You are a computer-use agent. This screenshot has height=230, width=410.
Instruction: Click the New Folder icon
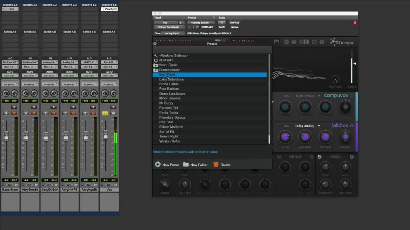click(186, 164)
